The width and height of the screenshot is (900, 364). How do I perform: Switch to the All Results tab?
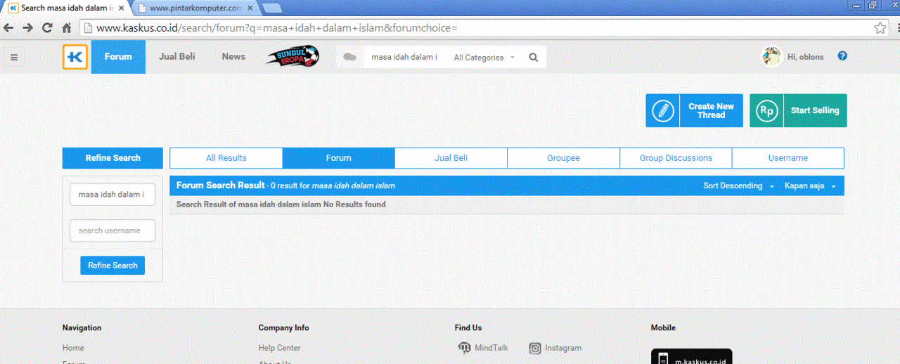(x=226, y=158)
